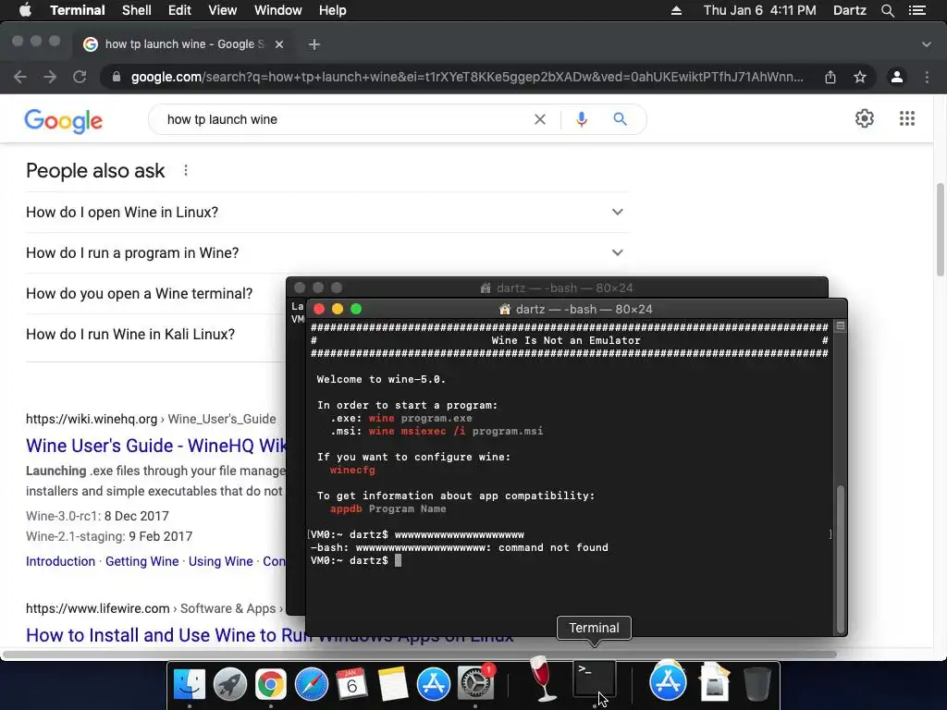Expand "How do I open Wine in Linux?"
This screenshot has height=710, width=947.
click(328, 212)
